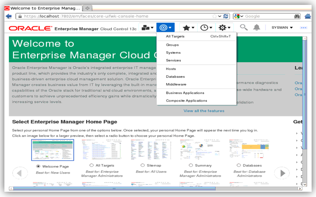The width and height of the screenshot is (316, 197).
Task: Switch to the Welcome to Enterprise Manager tab
Action: [43, 8]
